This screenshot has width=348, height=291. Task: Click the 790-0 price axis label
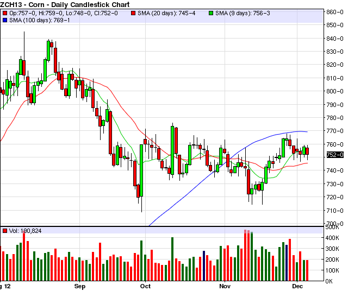335,105
